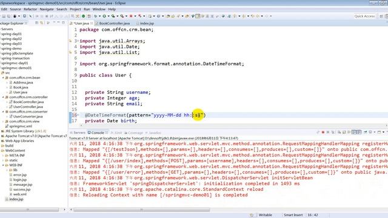The width and height of the screenshot is (388, 218).
Task: Terminate the console process with red square
Action: (323, 133)
